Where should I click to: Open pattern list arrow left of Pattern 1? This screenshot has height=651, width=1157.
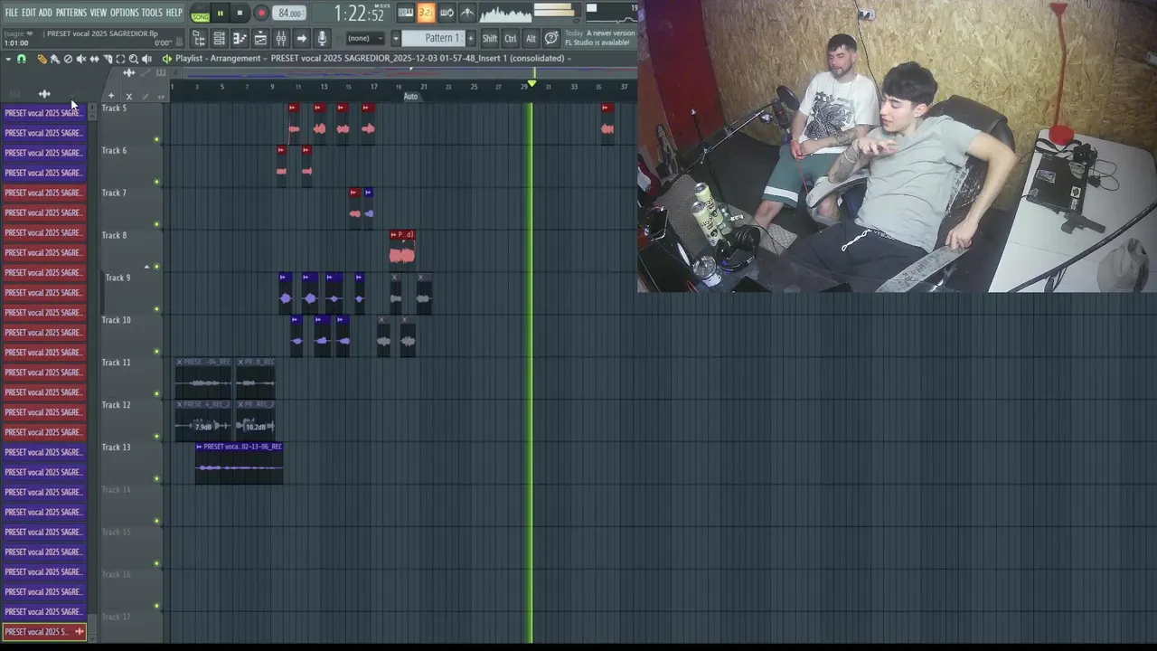[x=395, y=38]
